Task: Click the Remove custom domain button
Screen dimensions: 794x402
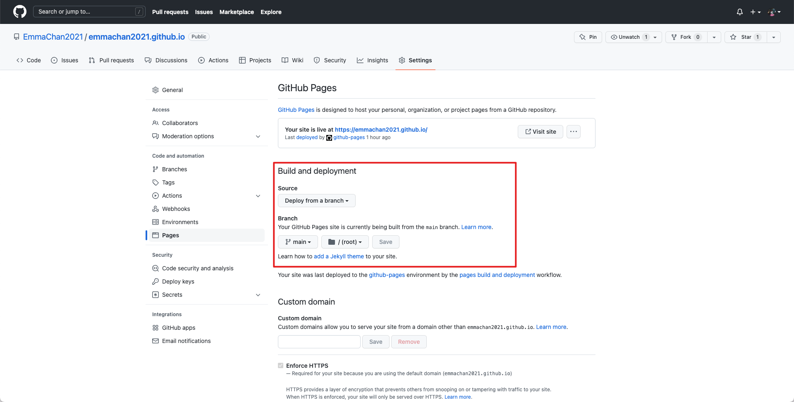Action: pos(409,342)
